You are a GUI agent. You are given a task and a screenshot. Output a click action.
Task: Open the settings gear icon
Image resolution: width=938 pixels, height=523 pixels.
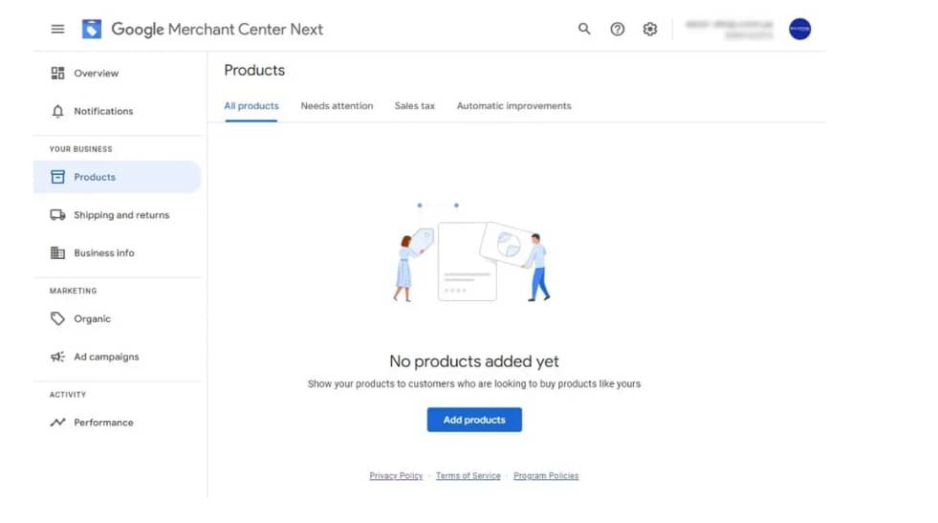tap(650, 29)
